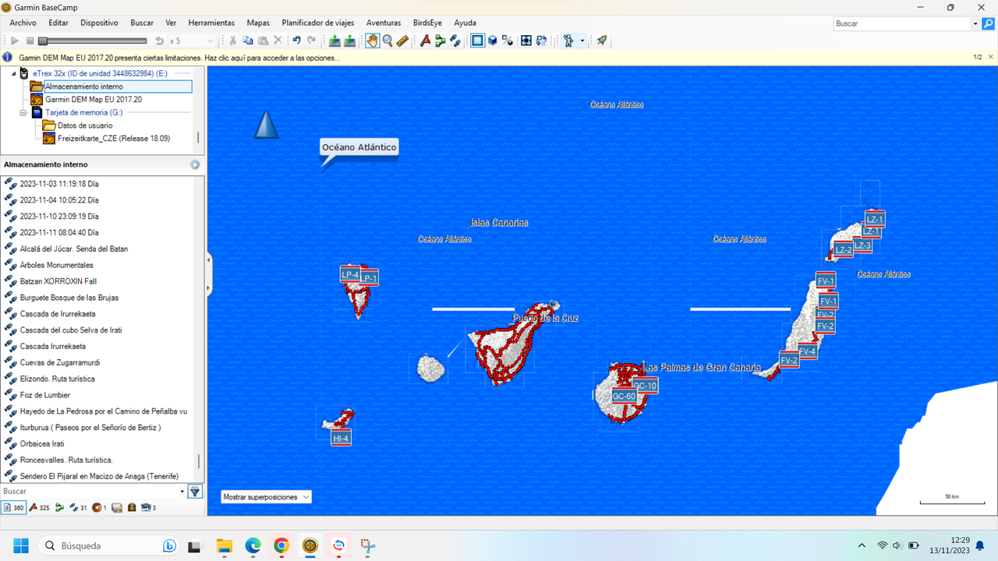Toggle tracks filter showing 31
This screenshot has width=998, height=561.
[x=78, y=507]
